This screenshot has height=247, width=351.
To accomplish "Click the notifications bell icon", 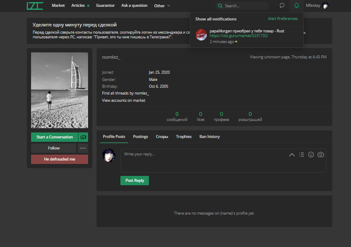I will [297, 6].
